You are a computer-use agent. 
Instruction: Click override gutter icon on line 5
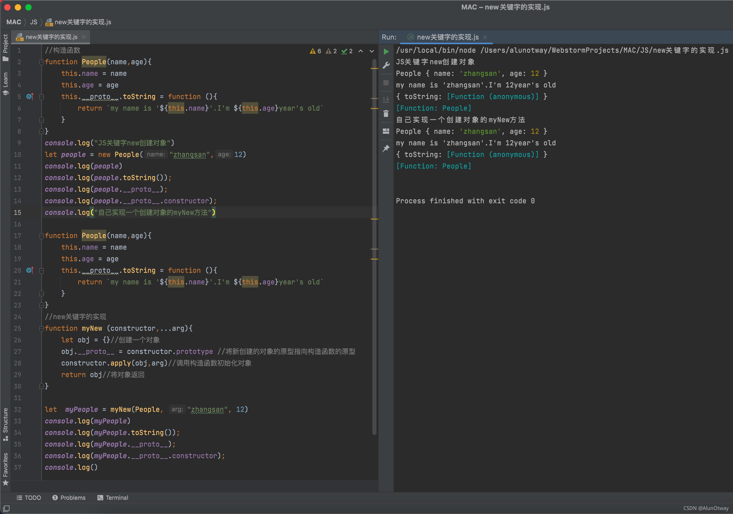tap(30, 96)
